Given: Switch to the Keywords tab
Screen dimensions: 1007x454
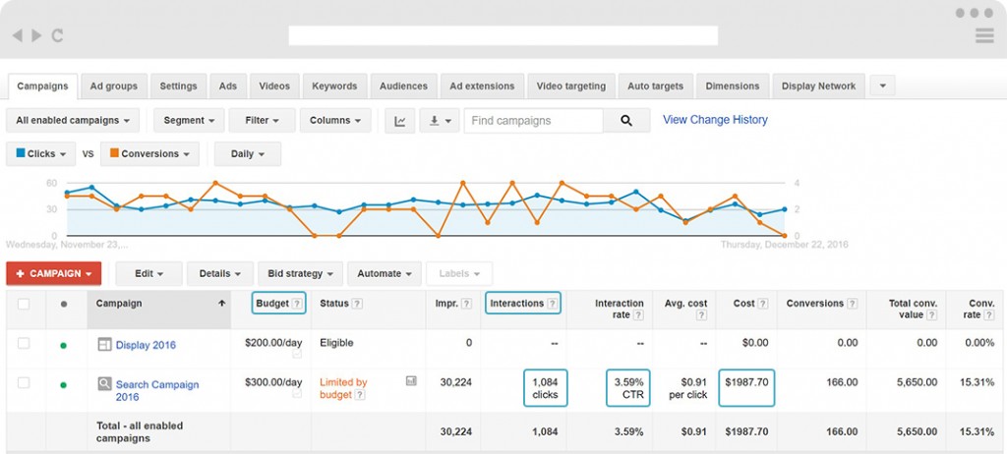Looking at the screenshot, I should pyautogui.click(x=334, y=86).
